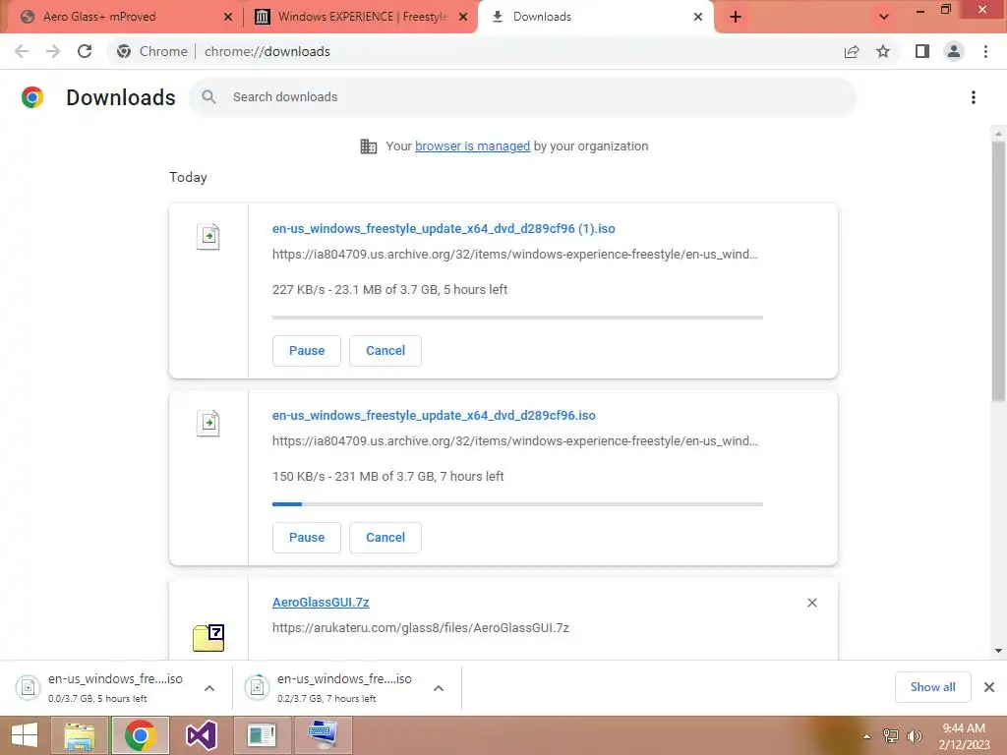Pause the 231 MB iso download
The height and width of the screenshot is (755, 1007).
coord(307,538)
